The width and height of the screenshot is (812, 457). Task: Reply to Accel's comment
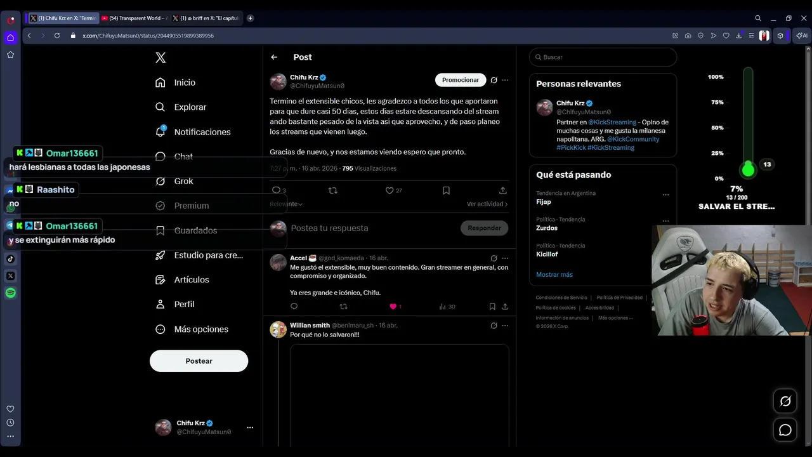tap(294, 307)
